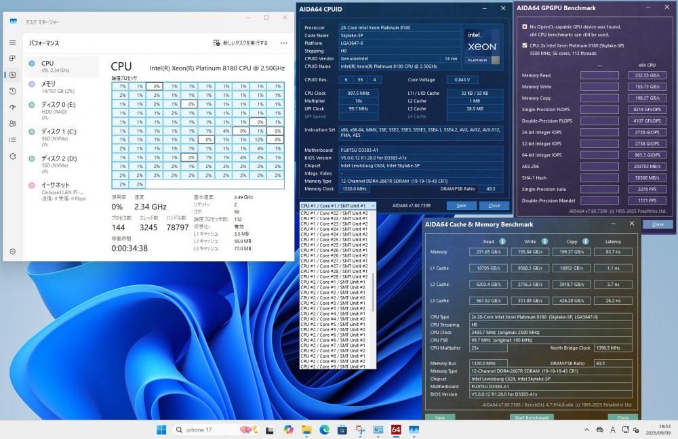Open Snipping Tool from the taskbar
678x439 pixels.
point(360,430)
